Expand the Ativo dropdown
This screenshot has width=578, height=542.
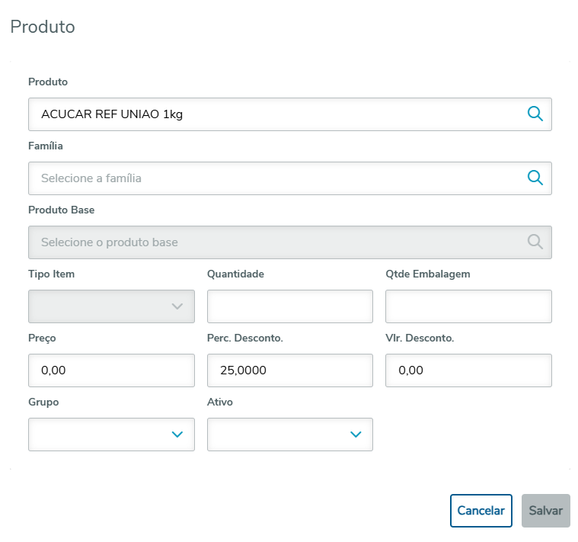point(290,435)
